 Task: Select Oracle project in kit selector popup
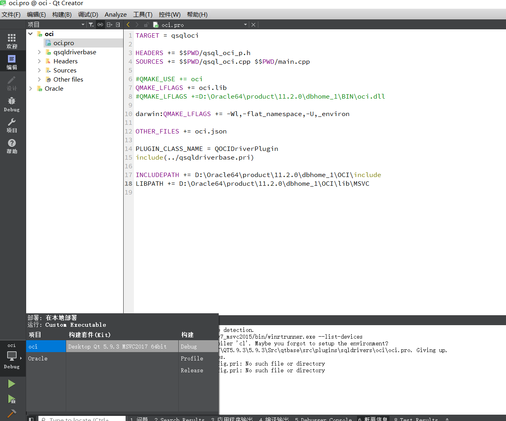[x=38, y=358]
